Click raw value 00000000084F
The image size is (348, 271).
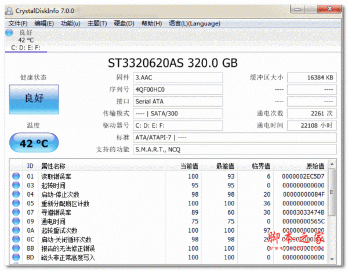point(303,194)
